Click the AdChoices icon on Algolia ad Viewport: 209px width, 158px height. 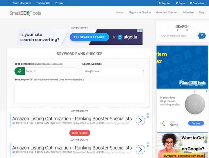pyautogui.click(x=138, y=31)
